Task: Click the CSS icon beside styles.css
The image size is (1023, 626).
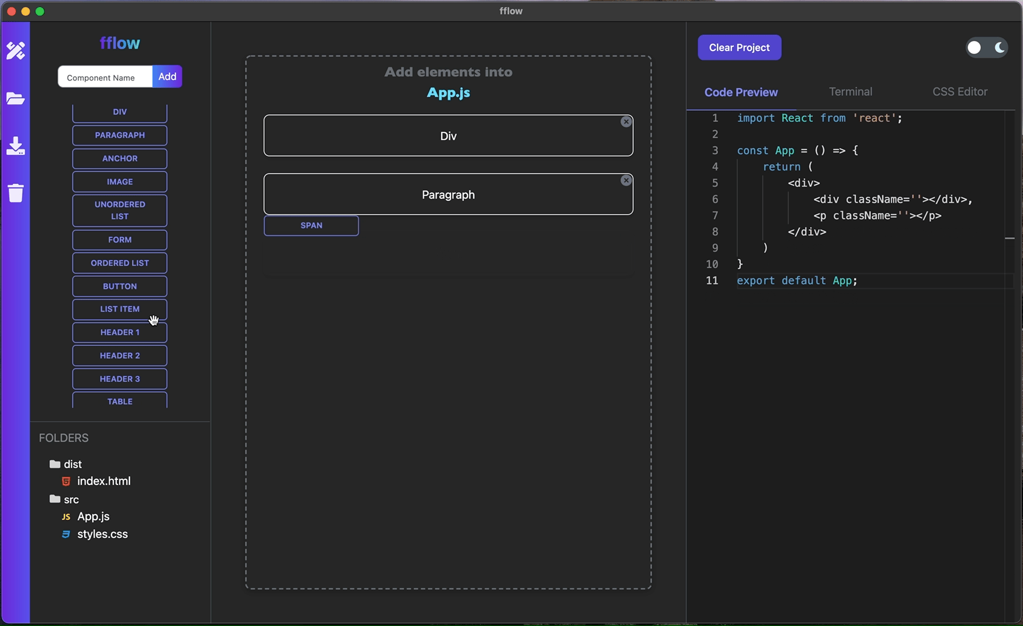Action: pos(66,534)
